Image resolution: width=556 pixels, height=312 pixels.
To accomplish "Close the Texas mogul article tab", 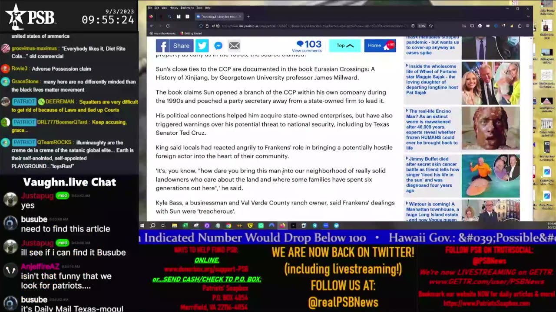I will [240, 16].
